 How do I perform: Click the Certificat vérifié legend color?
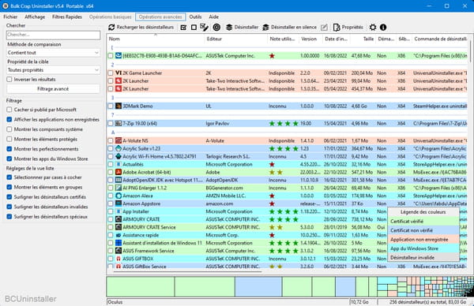pyautogui.click(x=423, y=221)
